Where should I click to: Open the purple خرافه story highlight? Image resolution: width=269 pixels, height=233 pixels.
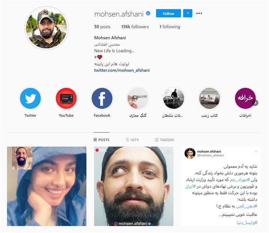click(x=245, y=98)
